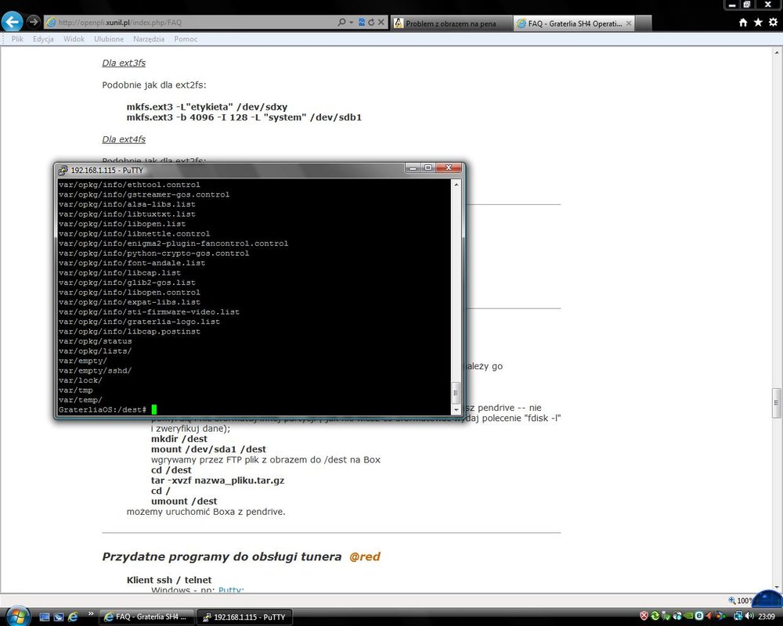Click the FAQ - Graterlia taskbar button
Image resolution: width=783 pixels, height=626 pixels.
click(x=146, y=617)
